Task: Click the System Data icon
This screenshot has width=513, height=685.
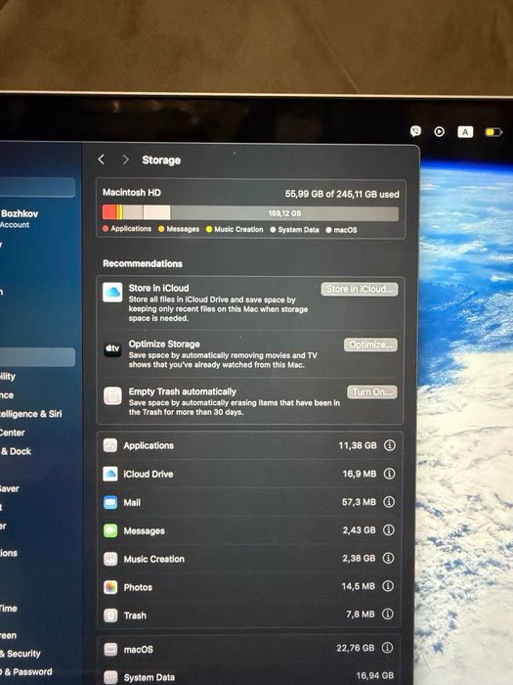Action: click(110, 677)
